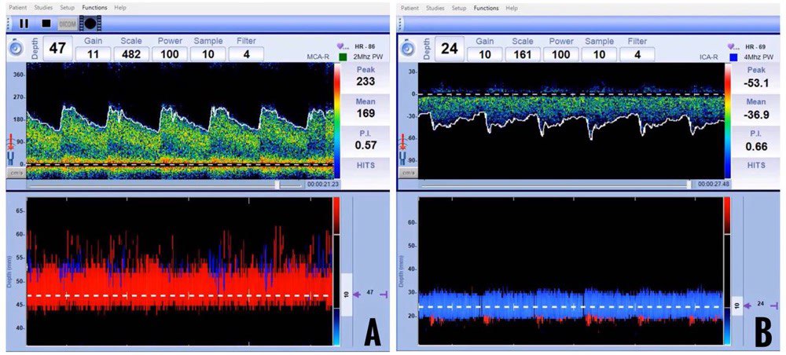The width and height of the screenshot is (786, 355).
Task: Click the Mean value -36.9
Action: (x=758, y=115)
